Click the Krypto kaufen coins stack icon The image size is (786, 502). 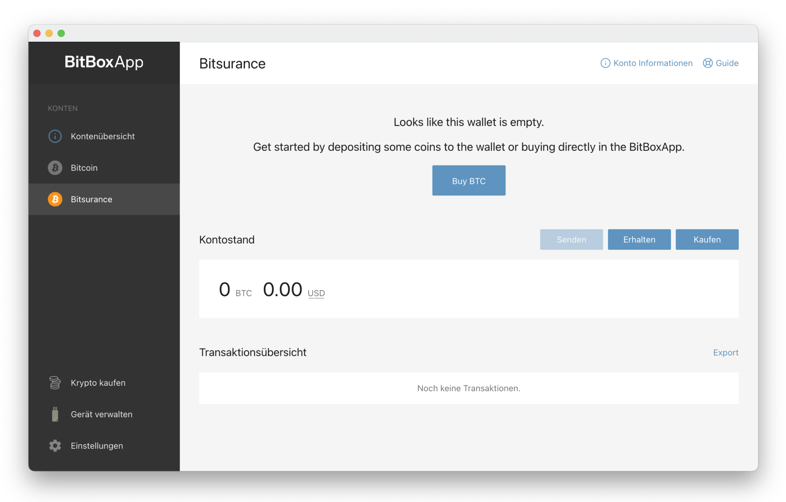(55, 383)
